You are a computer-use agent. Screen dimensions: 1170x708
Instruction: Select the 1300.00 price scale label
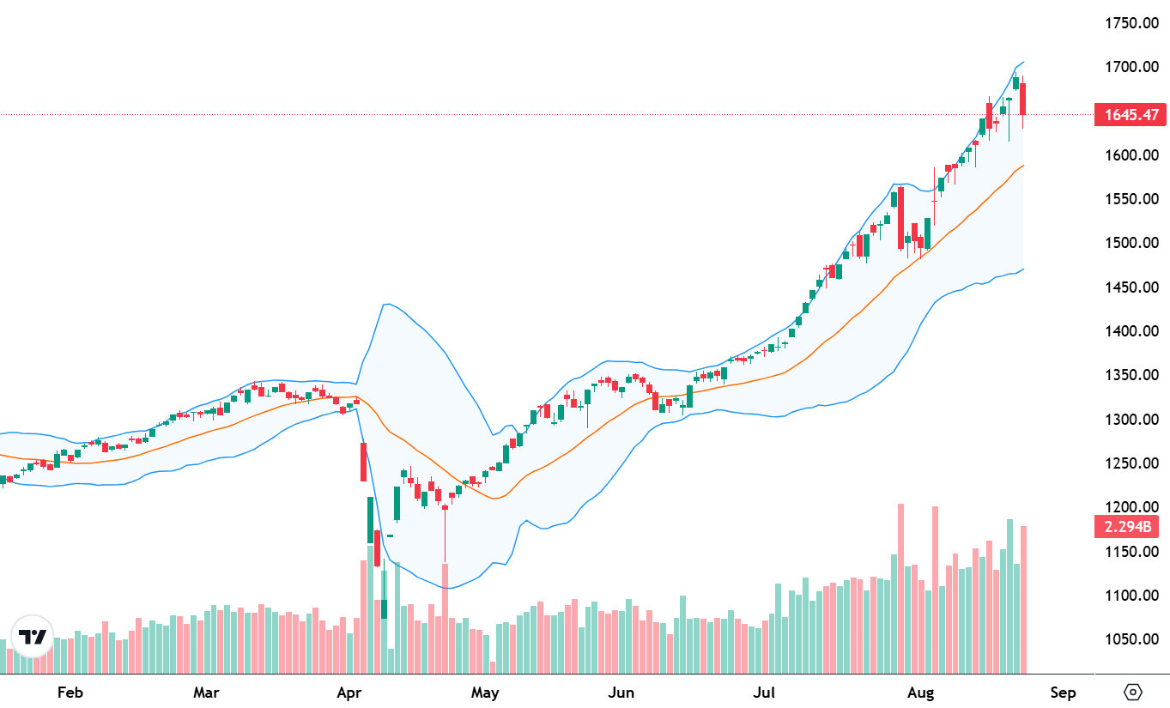[x=1131, y=420]
